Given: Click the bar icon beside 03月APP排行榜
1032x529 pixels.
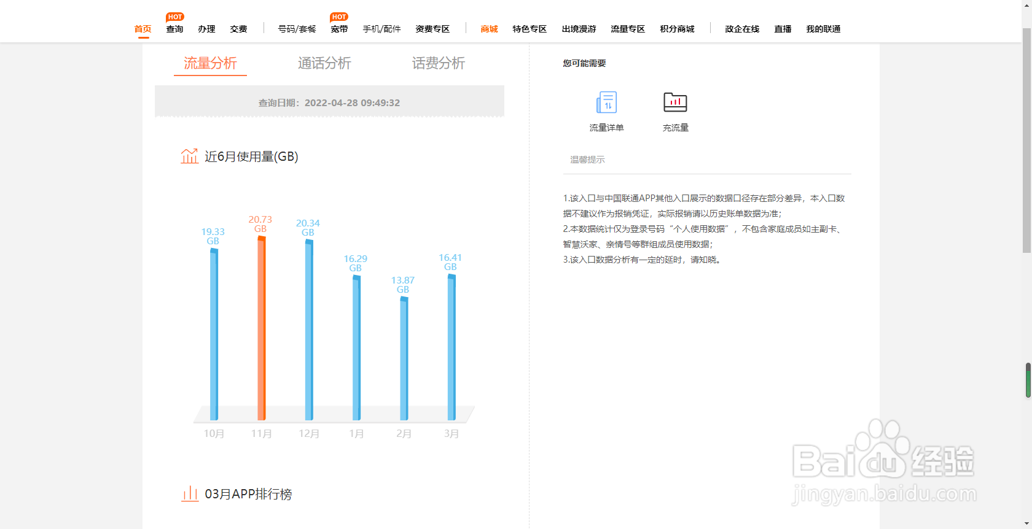Looking at the screenshot, I should pos(190,493).
